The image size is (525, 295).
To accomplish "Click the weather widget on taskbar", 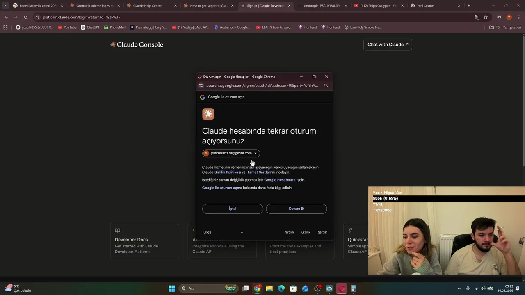I will 18,288.
